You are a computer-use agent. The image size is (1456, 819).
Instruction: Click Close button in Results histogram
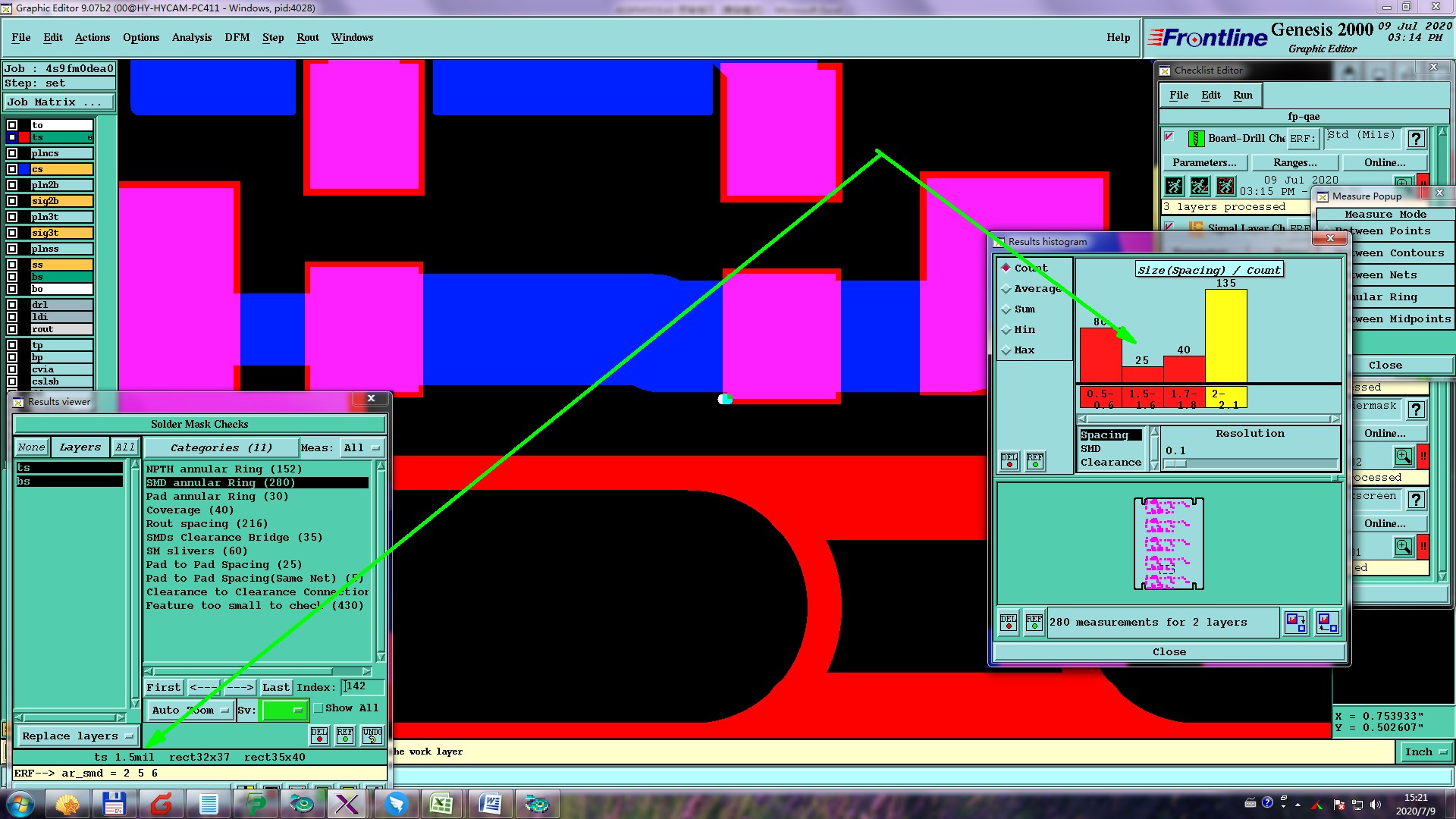[1169, 651]
